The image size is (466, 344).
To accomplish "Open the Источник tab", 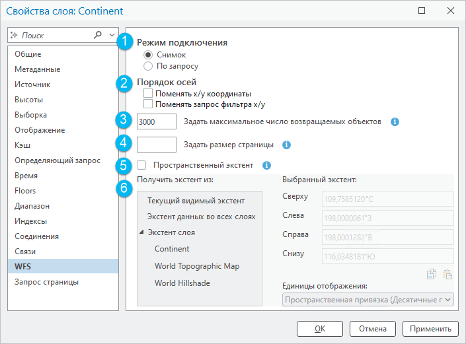I will pyautogui.click(x=32, y=85).
